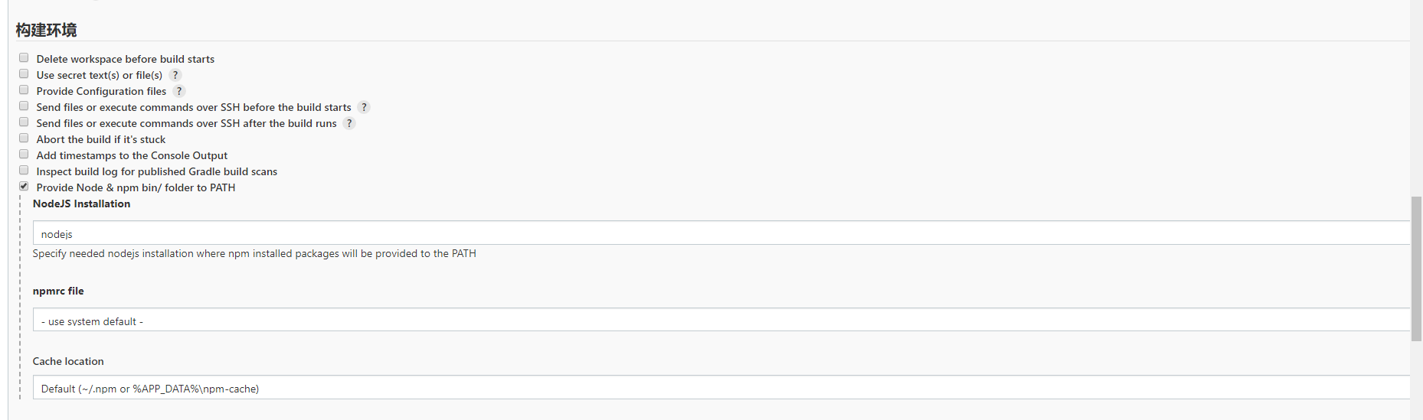Enable Delete workspace before build starts

[x=24, y=58]
